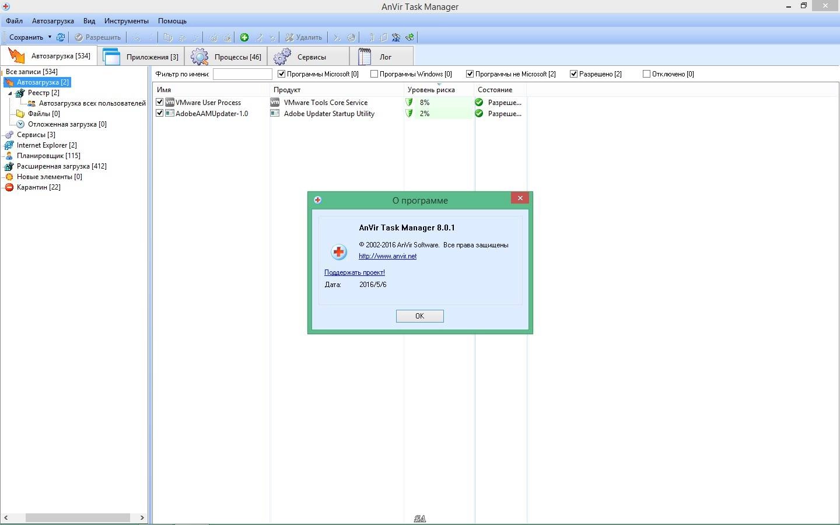Click green check status icon in Adobe row
This screenshot has height=525, width=840.
(480, 113)
